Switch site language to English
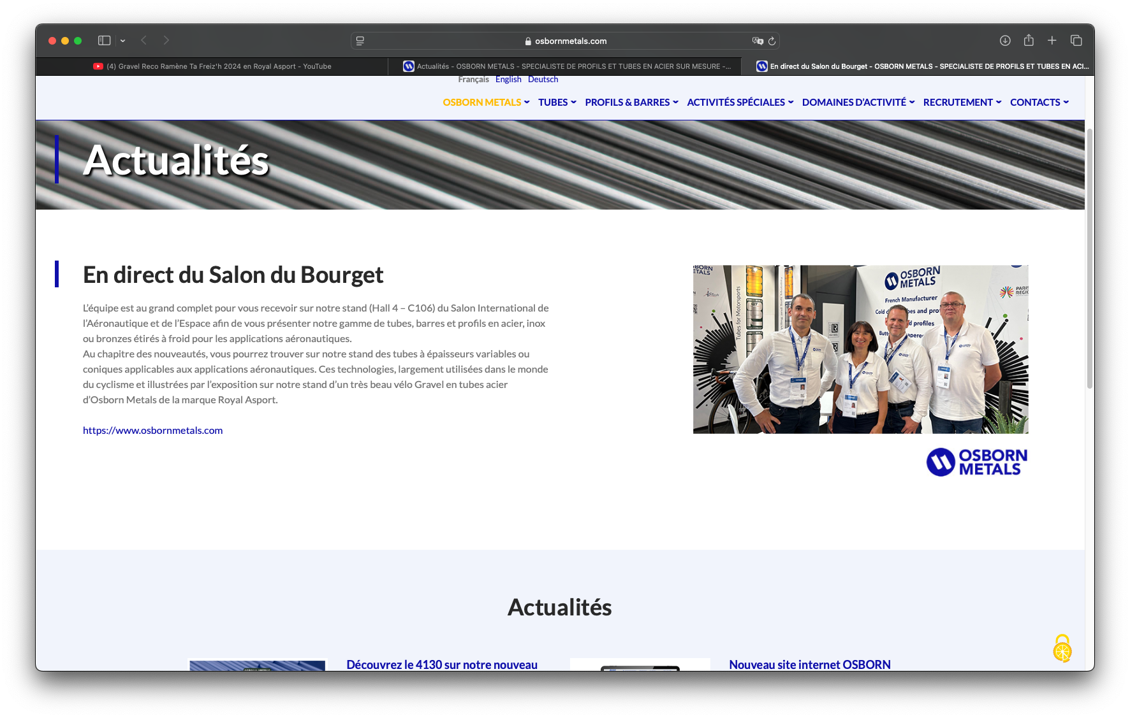 508,80
